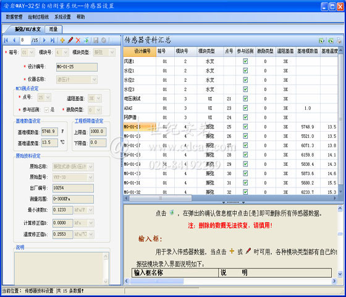Edit sensor using red pencil icon
The height and width of the screenshot is (297, 346).
pos(70,40)
